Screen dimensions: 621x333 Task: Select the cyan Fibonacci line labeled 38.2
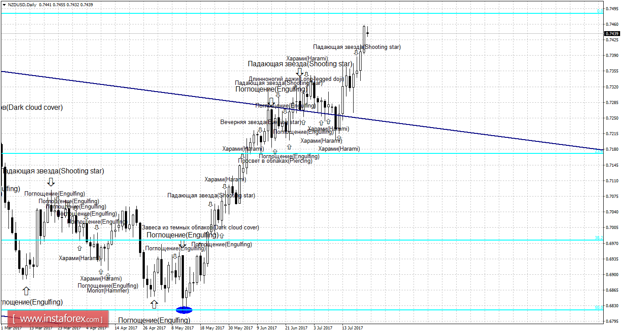[302, 240]
